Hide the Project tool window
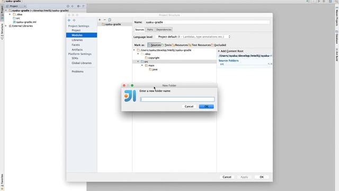 pyautogui.click(x=84, y=6)
